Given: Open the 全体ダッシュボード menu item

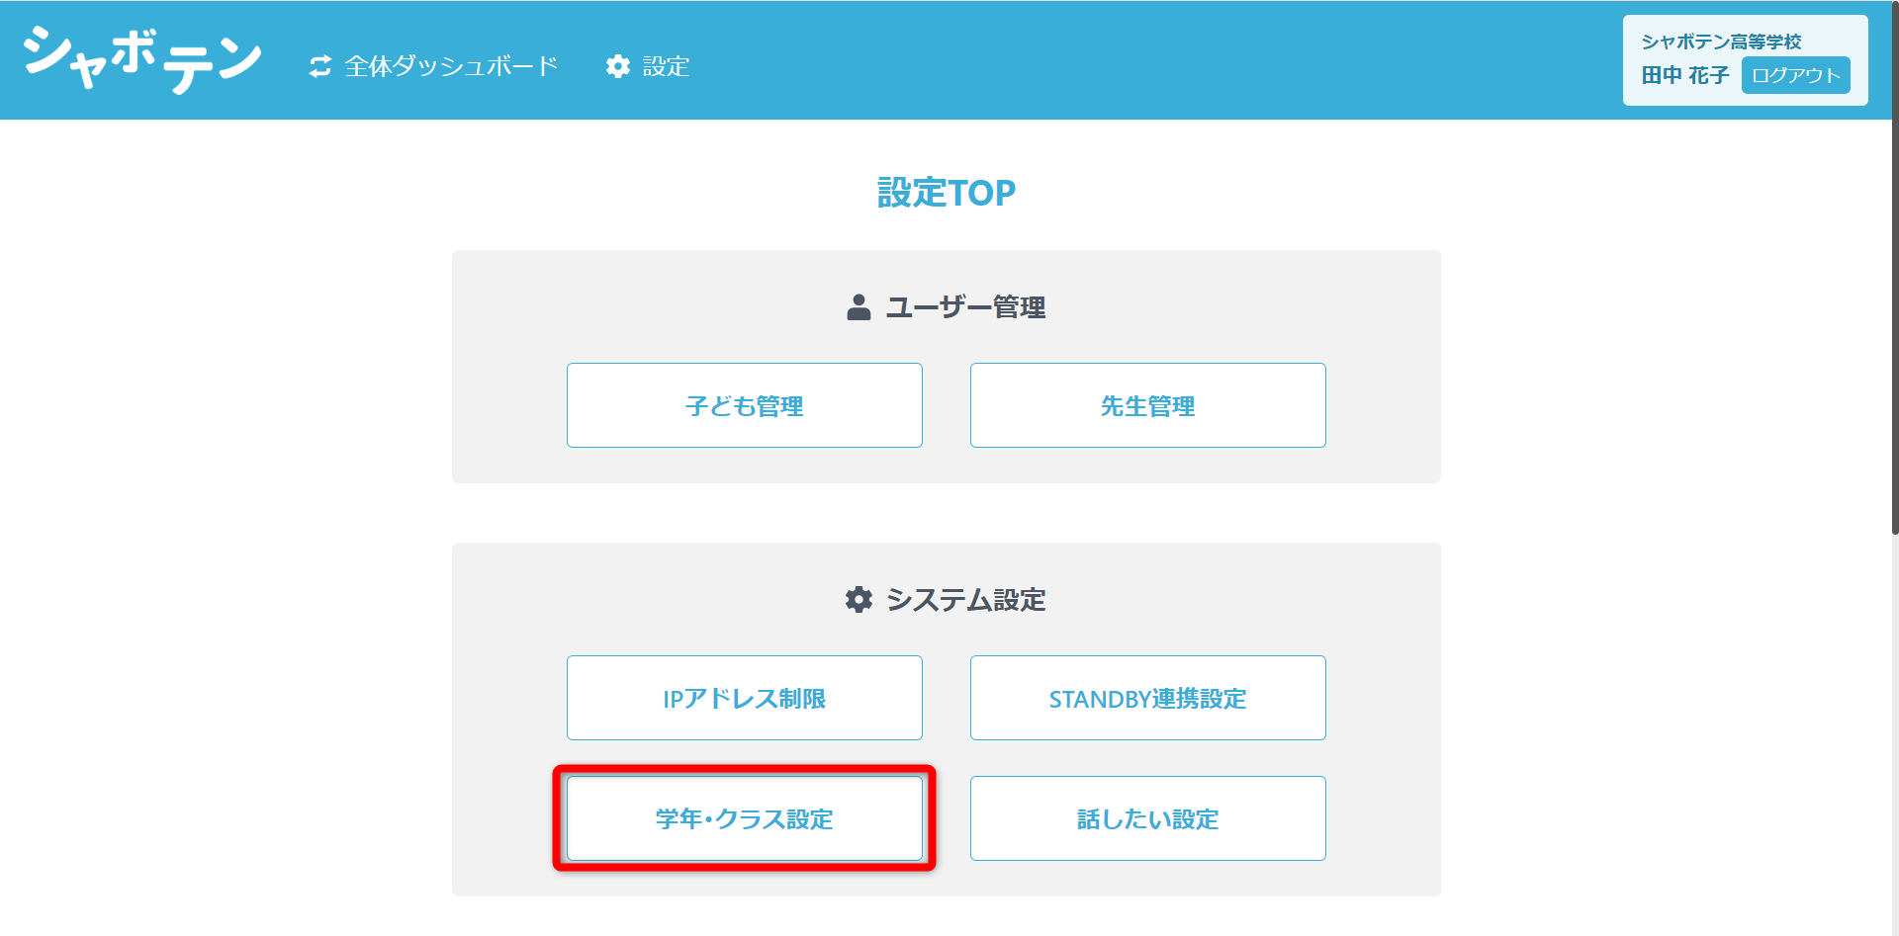Looking at the screenshot, I should pos(451,66).
